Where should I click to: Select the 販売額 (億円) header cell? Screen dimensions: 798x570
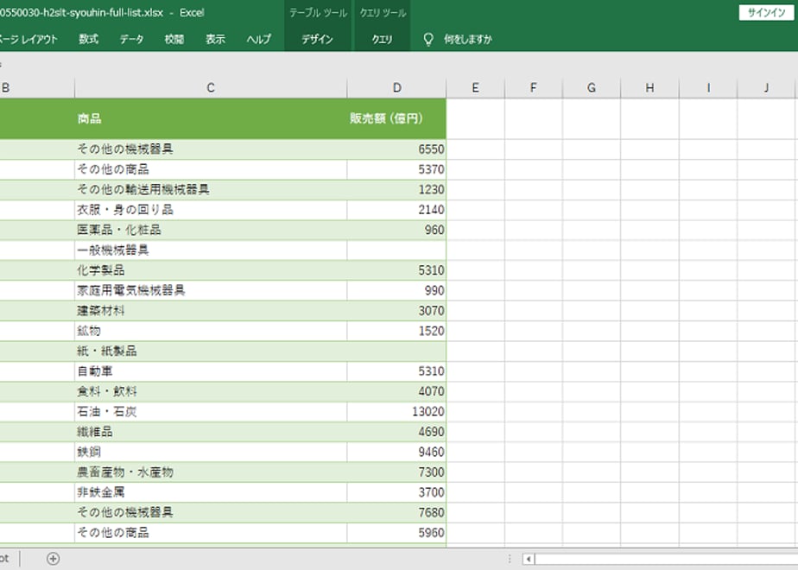[x=397, y=118]
